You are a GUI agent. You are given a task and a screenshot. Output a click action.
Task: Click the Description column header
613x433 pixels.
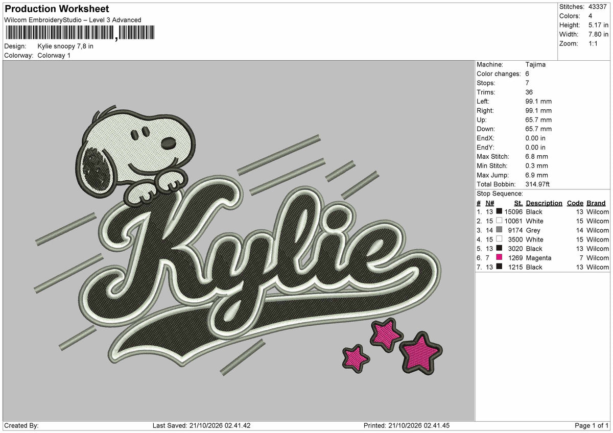pos(544,203)
